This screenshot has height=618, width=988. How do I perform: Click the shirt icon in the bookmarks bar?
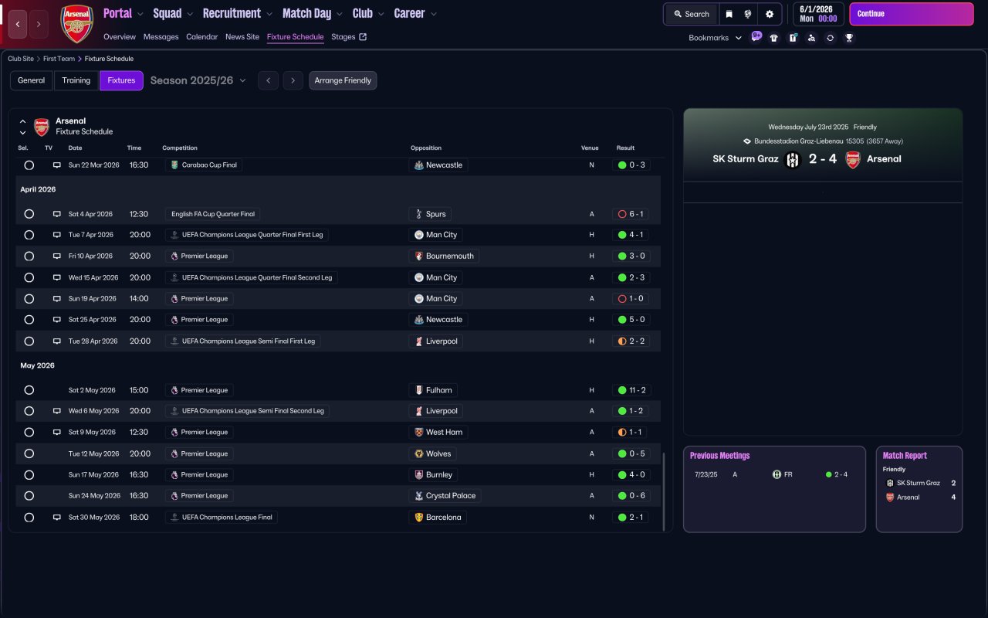pos(774,38)
